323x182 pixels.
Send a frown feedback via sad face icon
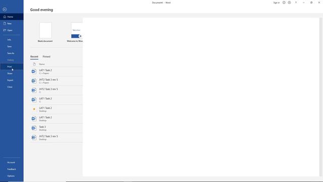289,3
